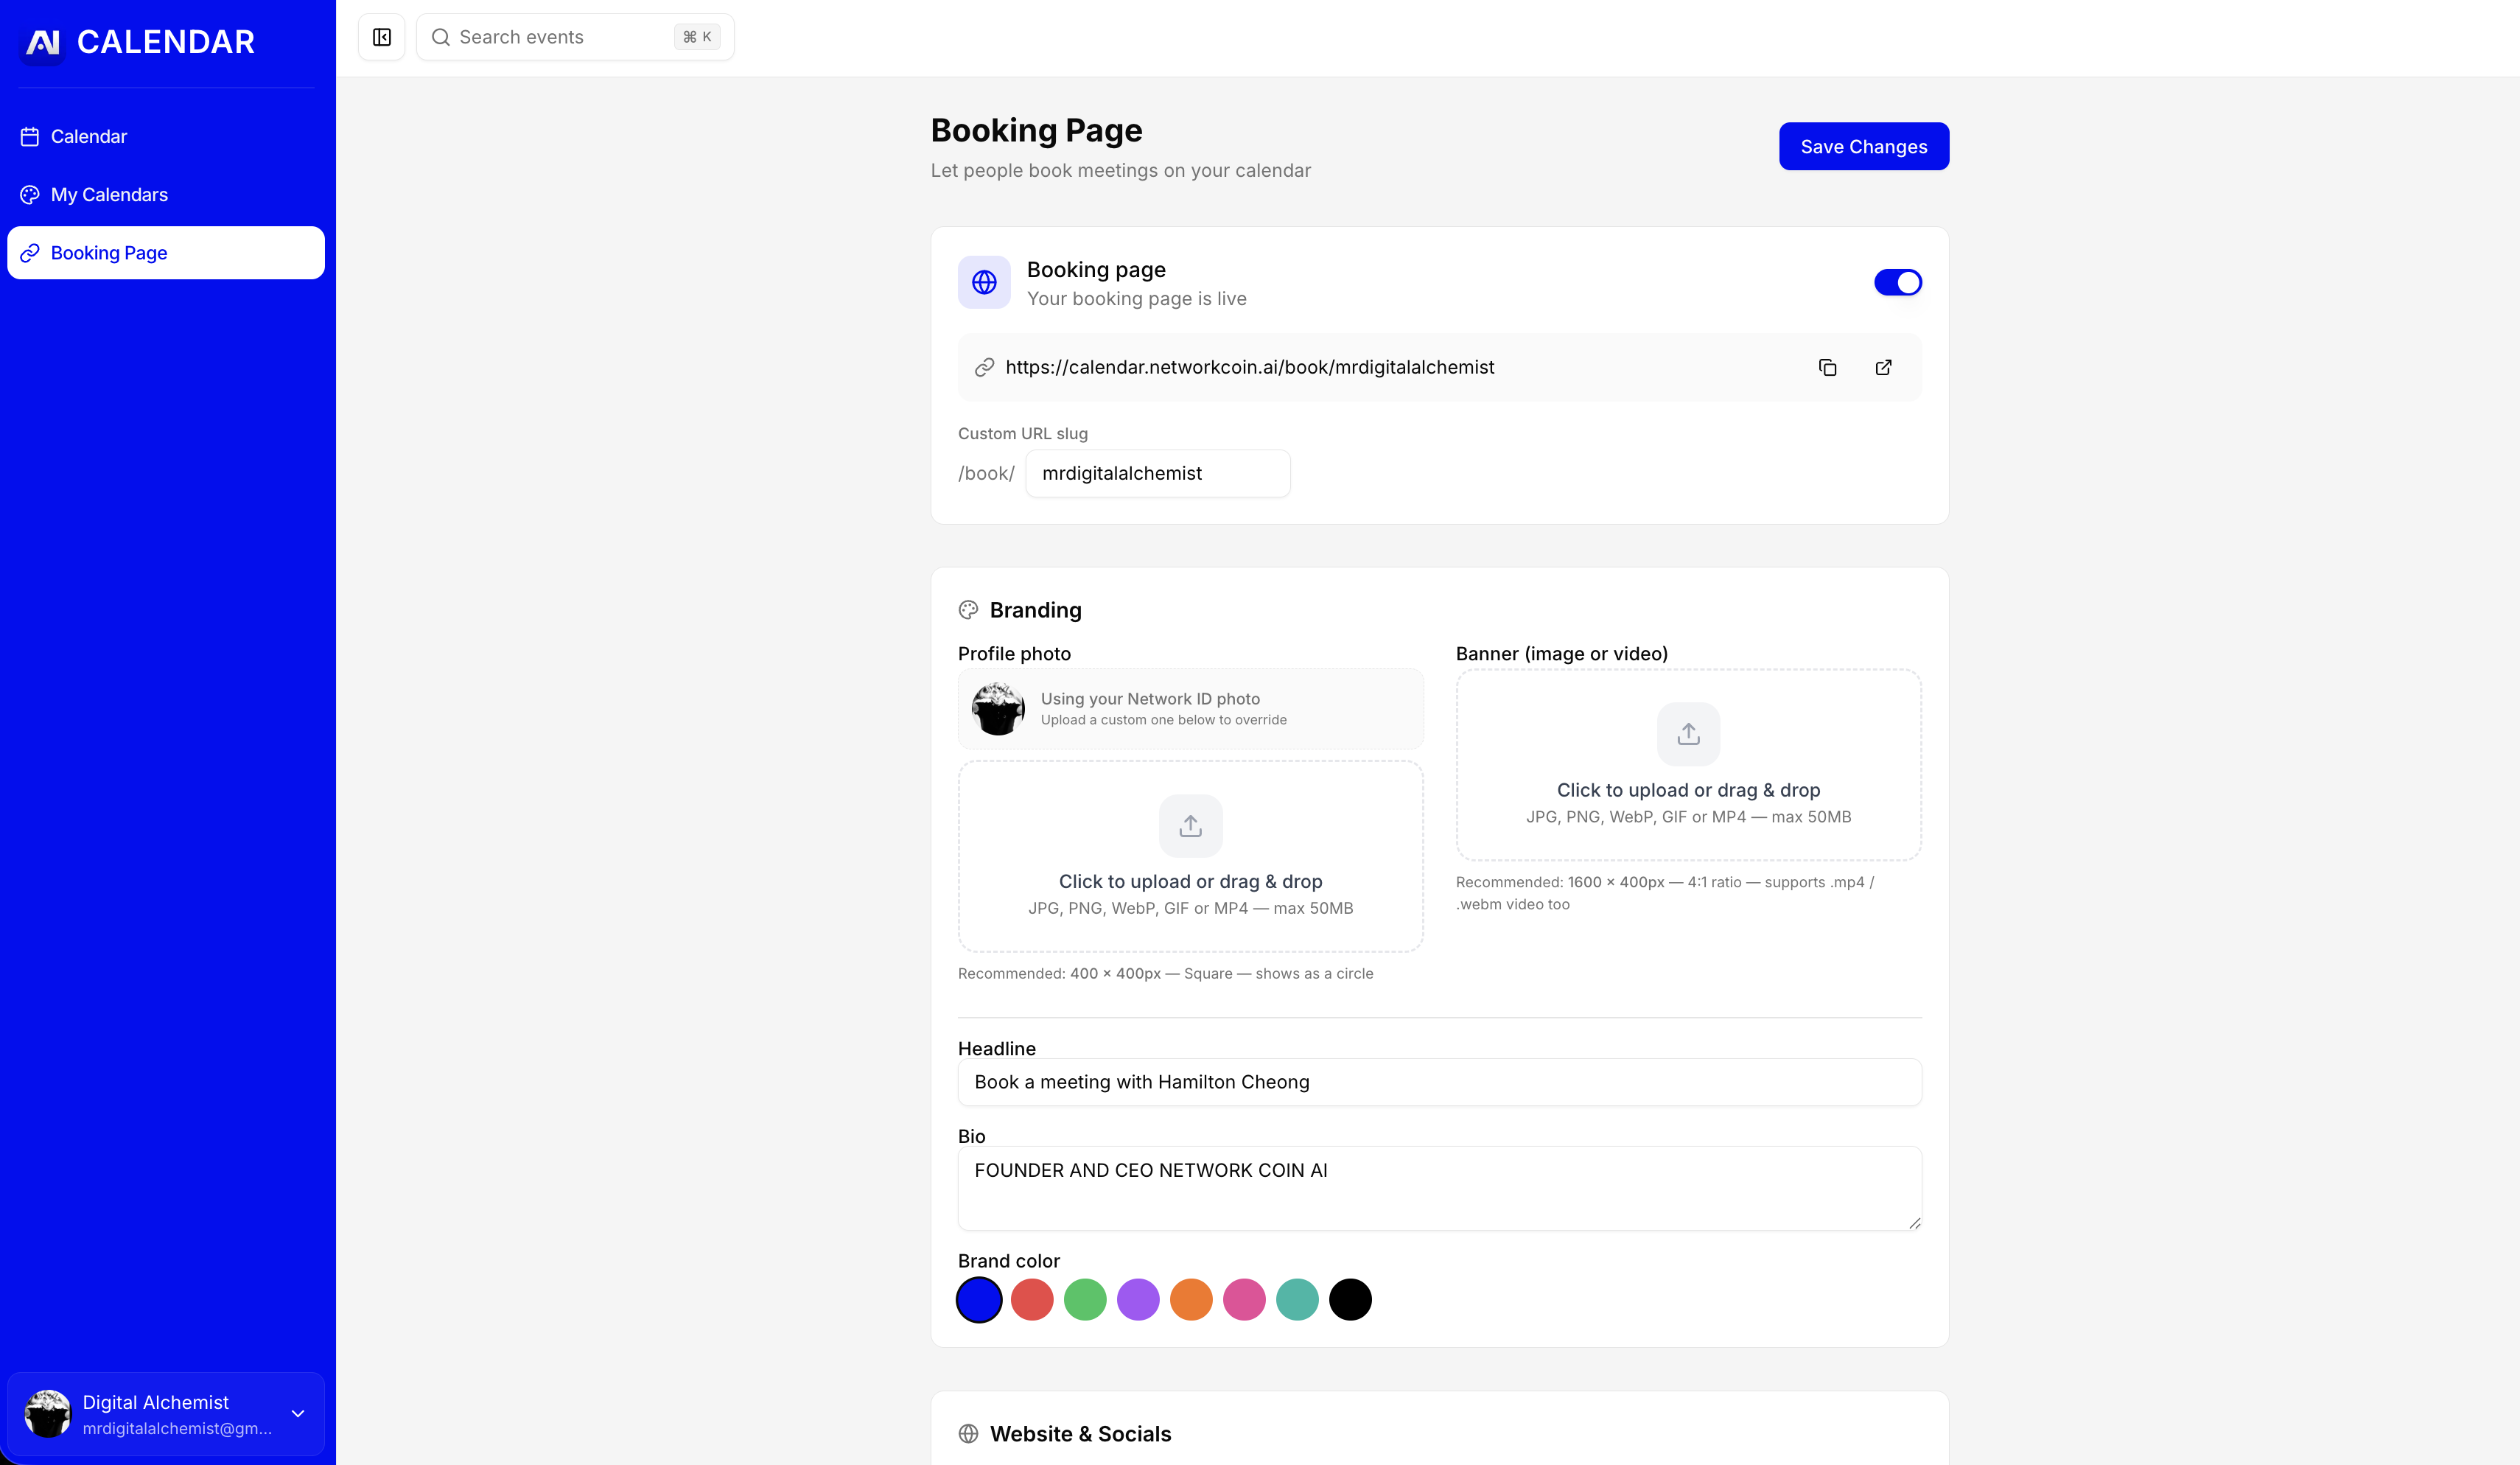Select the pink brand color

(1245, 1299)
